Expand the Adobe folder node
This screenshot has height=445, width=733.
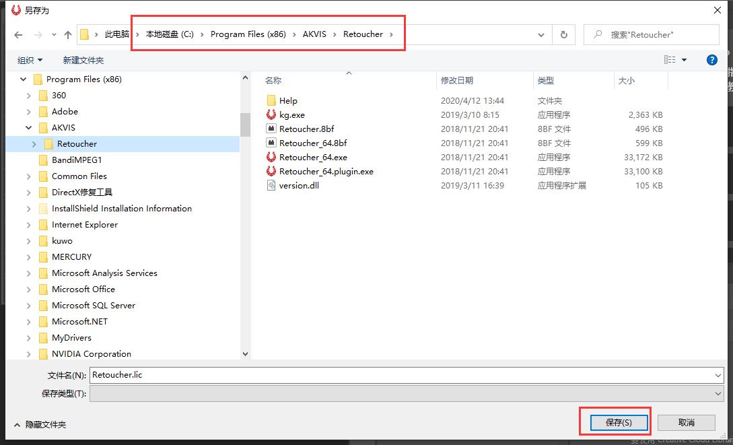click(29, 112)
